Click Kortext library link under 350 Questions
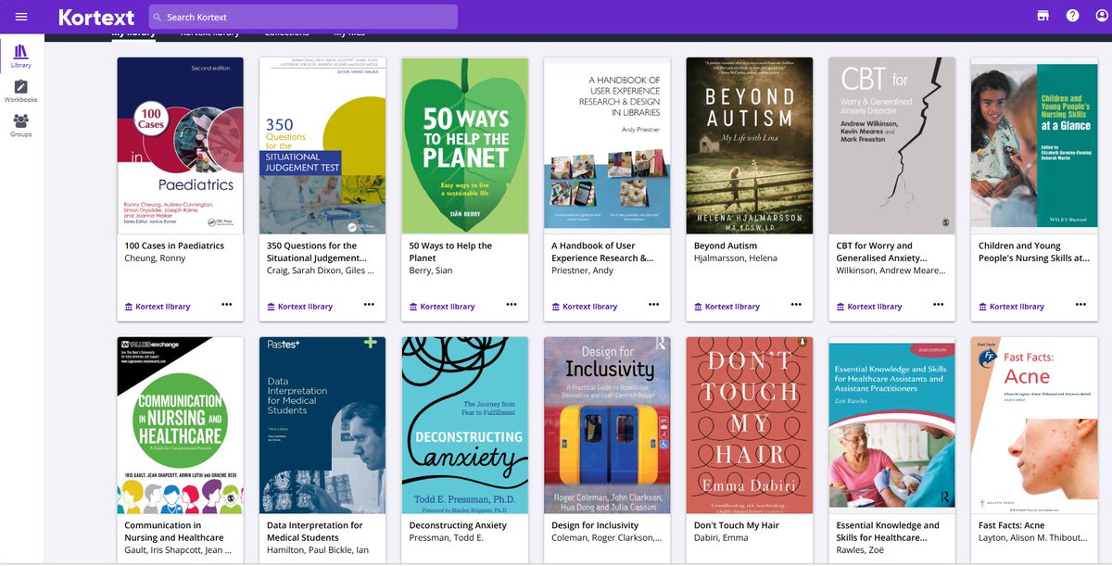The height and width of the screenshot is (566, 1112). tap(299, 307)
